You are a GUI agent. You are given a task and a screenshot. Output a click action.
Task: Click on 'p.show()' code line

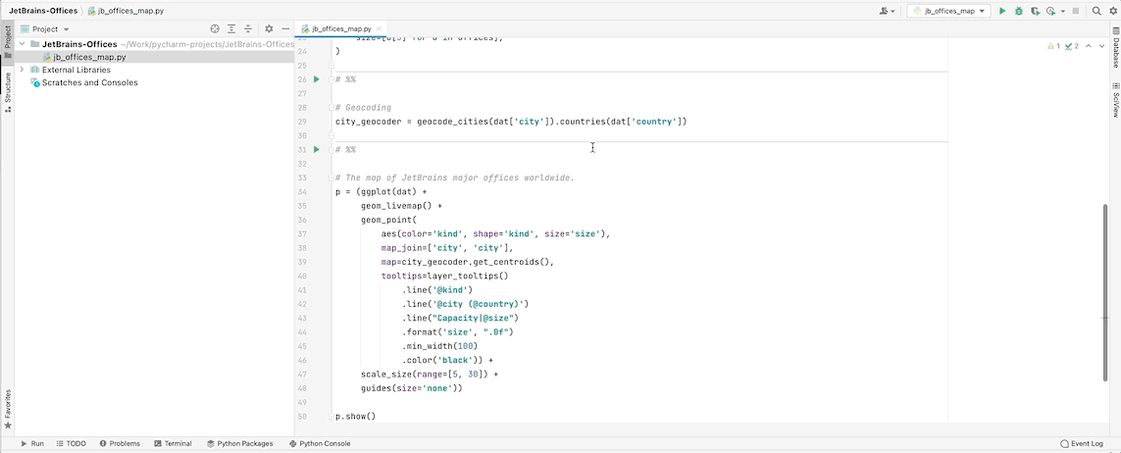coord(355,416)
